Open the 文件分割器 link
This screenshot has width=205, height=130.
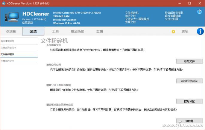(171, 19)
